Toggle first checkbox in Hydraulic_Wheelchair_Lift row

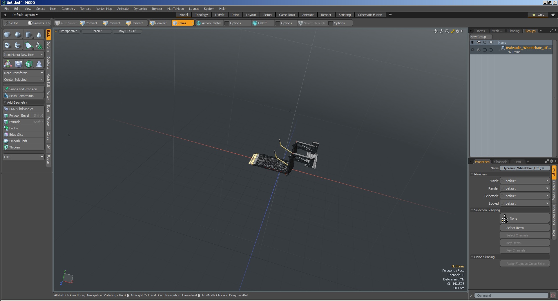click(485, 50)
